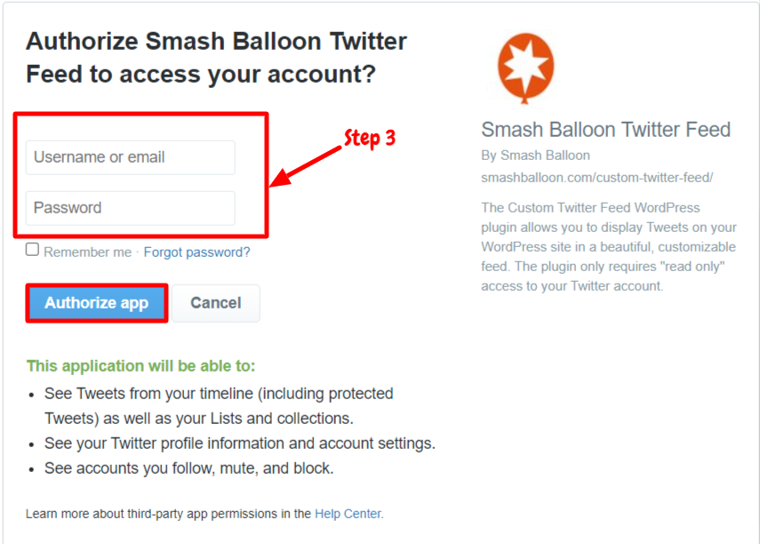Click the Remember me label text
Viewport: 760px width, 544px height.
point(88,252)
